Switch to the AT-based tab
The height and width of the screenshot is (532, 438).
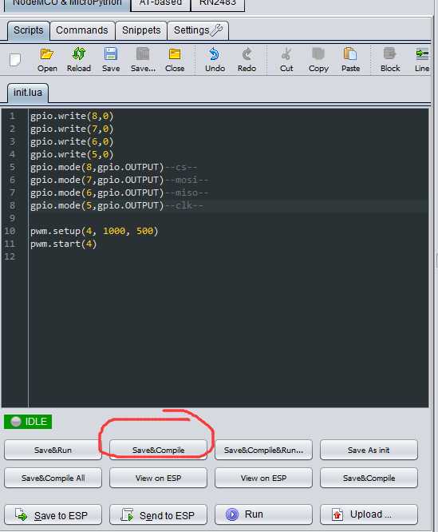pyautogui.click(x=160, y=3)
